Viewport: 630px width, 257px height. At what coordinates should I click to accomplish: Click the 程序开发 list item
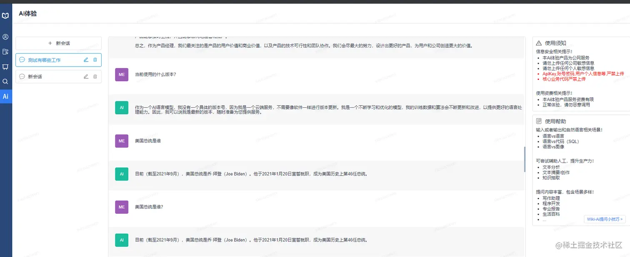click(551, 204)
